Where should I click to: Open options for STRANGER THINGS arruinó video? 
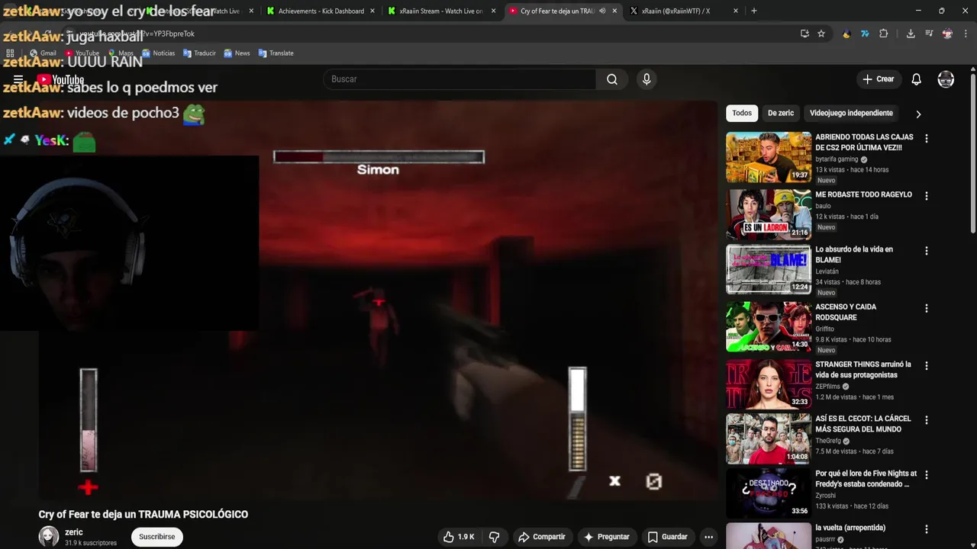pos(927,365)
